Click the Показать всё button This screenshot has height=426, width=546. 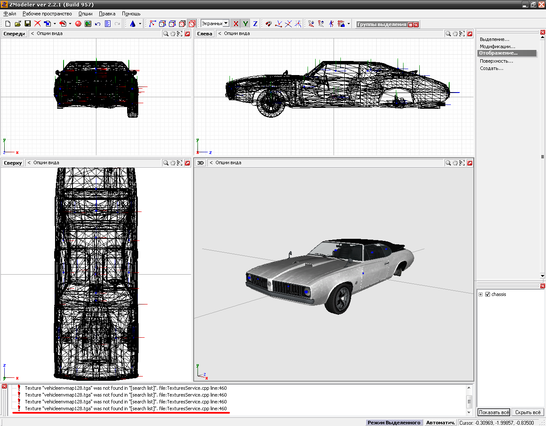(x=494, y=412)
